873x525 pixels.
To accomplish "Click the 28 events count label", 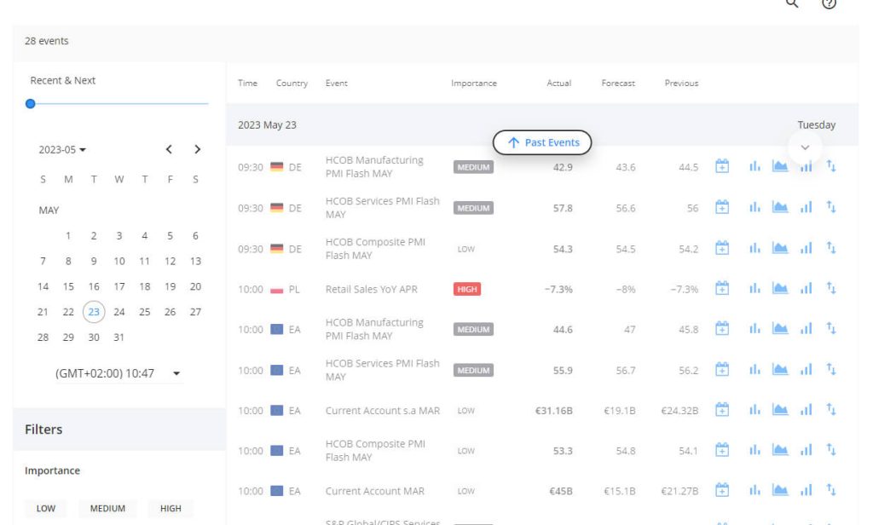I will click(47, 41).
